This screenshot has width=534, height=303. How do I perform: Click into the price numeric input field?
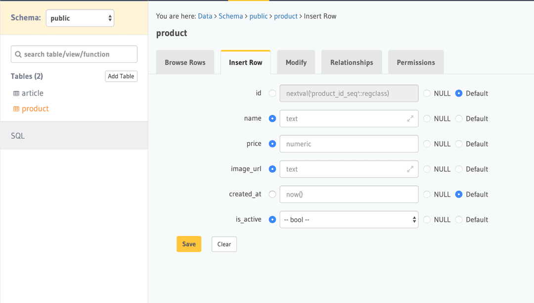tap(349, 144)
